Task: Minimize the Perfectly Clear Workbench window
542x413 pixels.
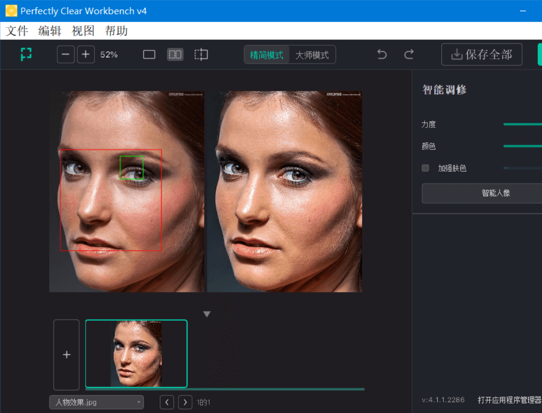Action: click(x=523, y=11)
